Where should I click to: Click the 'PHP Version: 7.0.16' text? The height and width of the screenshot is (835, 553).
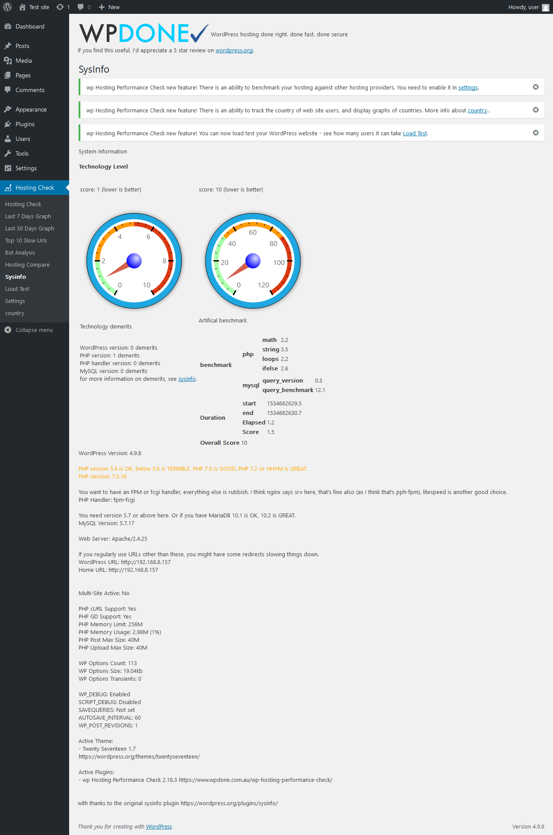point(102,476)
